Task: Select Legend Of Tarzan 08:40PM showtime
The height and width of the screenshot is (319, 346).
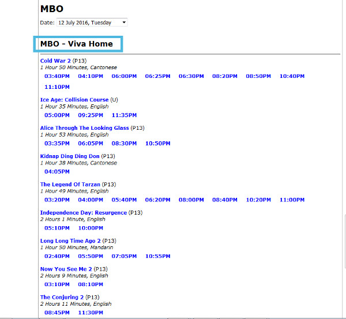Action: pyautogui.click(x=225, y=200)
